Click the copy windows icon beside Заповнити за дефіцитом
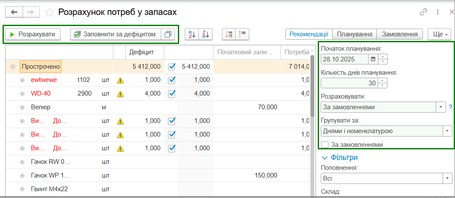 click(168, 34)
